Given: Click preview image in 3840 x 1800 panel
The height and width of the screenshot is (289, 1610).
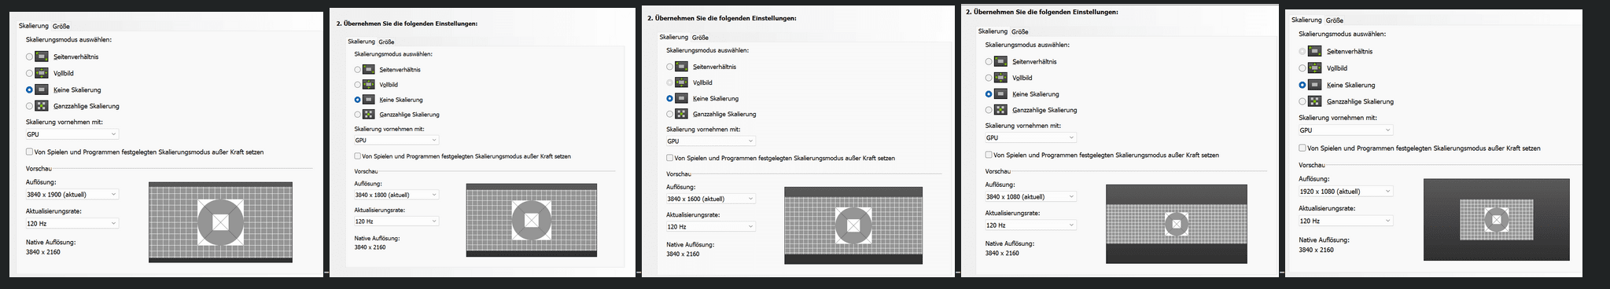Looking at the screenshot, I should (532, 220).
